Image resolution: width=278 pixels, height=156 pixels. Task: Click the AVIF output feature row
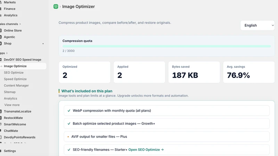[x=167, y=137]
